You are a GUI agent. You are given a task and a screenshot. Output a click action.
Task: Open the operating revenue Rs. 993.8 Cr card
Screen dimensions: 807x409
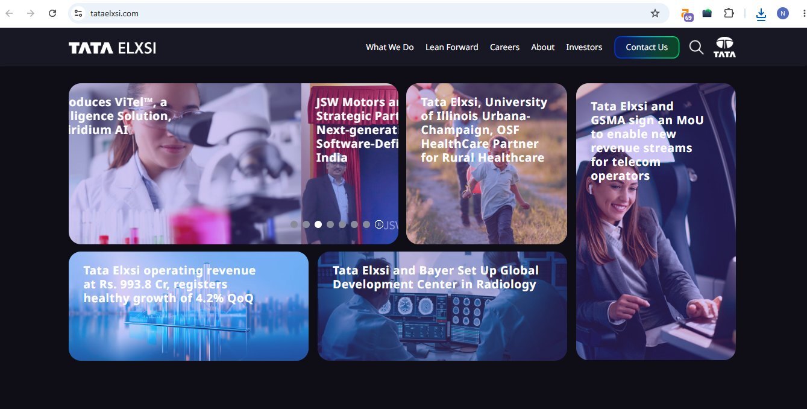click(189, 306)
